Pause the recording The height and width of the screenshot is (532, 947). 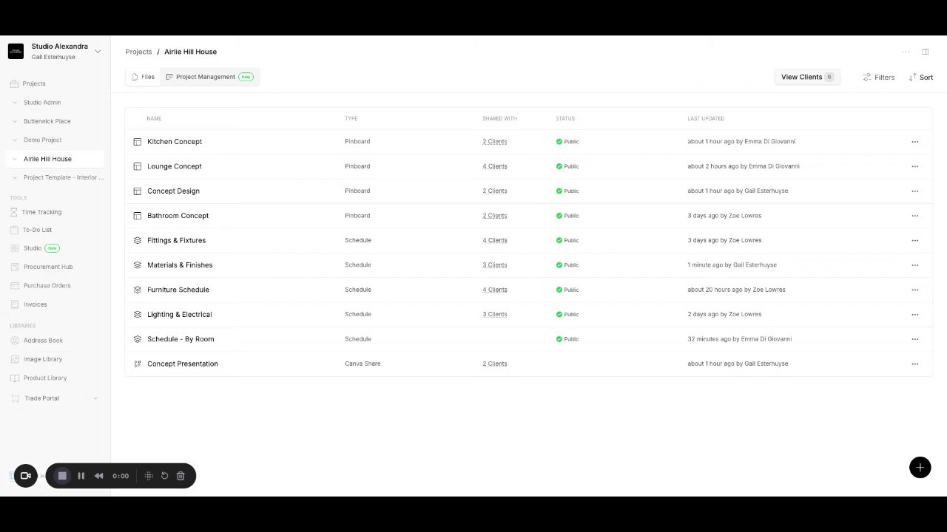81,476
